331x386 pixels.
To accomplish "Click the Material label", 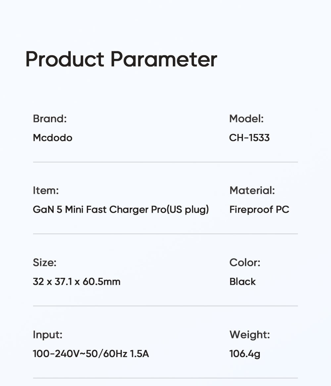I will 252,190.
